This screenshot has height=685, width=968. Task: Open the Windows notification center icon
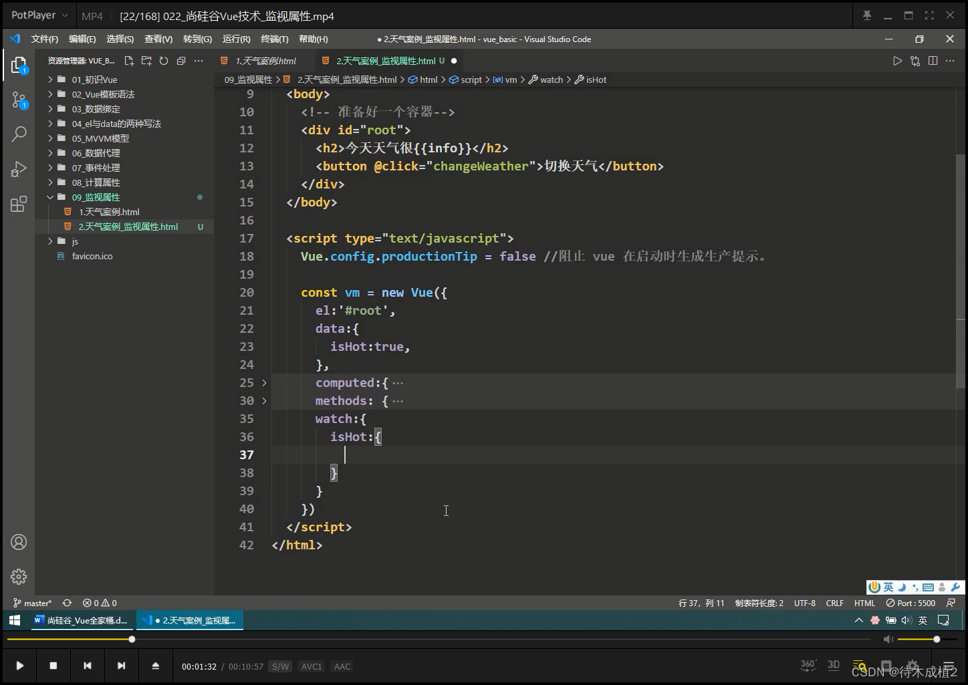(x=943, y=620)
